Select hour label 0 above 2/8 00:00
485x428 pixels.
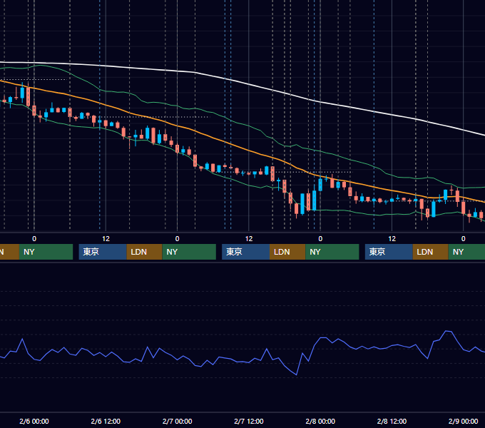click(320, 239)
